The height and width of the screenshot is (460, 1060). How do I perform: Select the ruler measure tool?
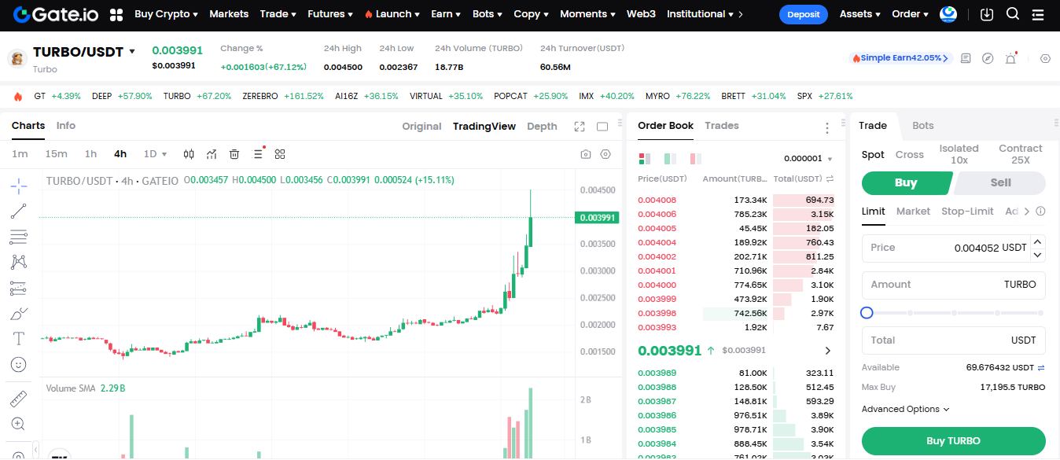(x=19, y=399)
